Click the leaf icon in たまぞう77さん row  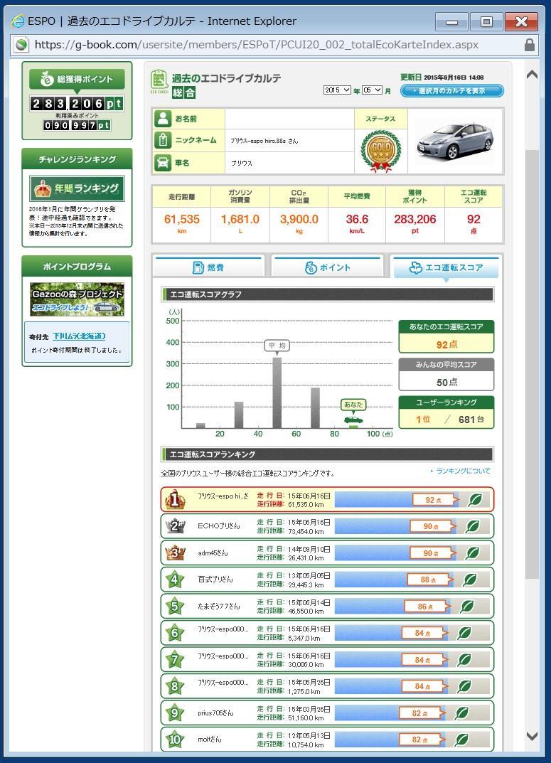click(467, 607)
